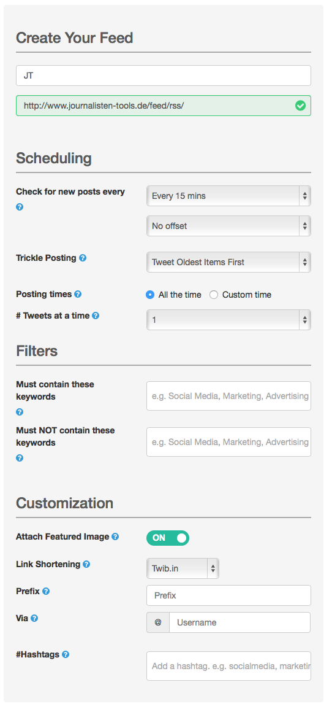
Task: Click help icon under Must contain keywords
Action: pyautogui.click(x=20, y=412)
